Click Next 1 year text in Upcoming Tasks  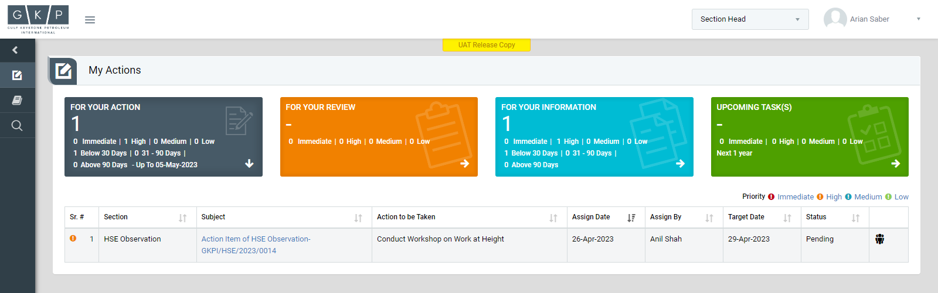tap(734, 153)
